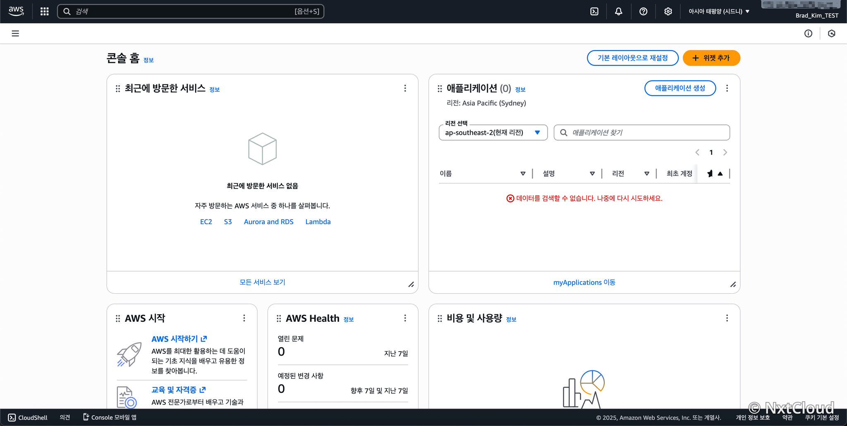Open the Aurora and RDS link

[x=269, y=222]
